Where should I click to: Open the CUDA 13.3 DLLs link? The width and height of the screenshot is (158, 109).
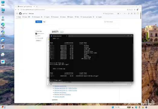(73, 90)
